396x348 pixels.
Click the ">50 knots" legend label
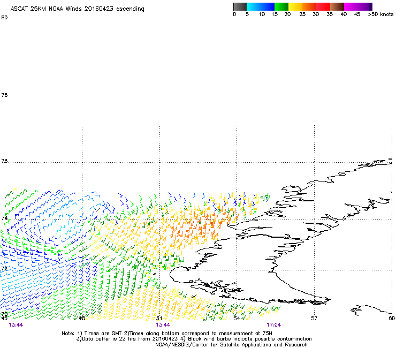380,14
